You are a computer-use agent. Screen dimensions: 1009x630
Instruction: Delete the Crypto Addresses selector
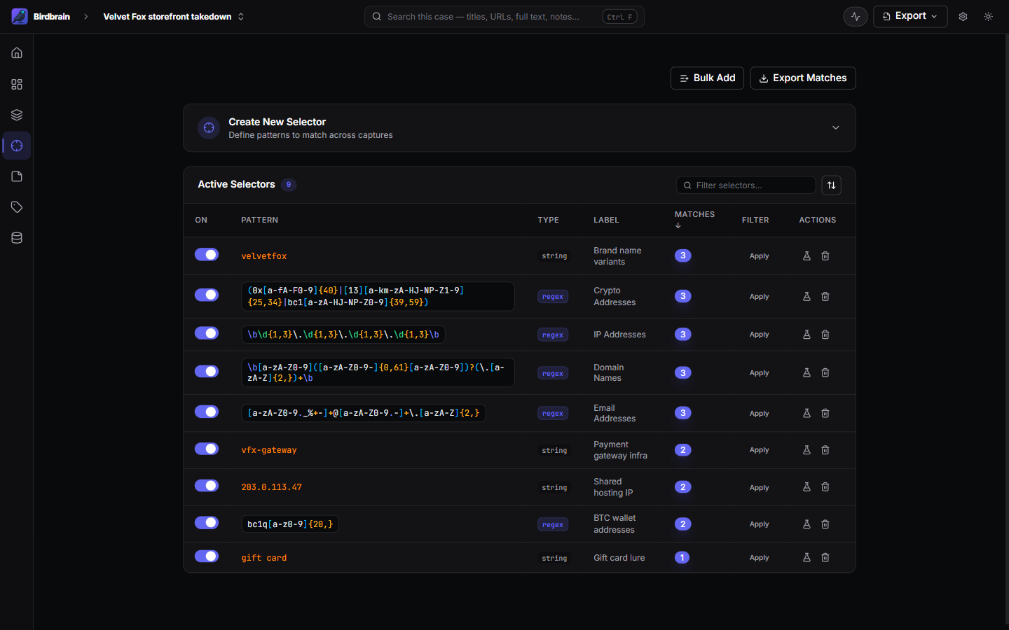(x=825, y=297)
